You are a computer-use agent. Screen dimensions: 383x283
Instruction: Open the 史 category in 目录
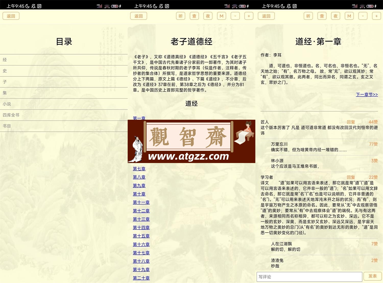click(x=64, y=71)
